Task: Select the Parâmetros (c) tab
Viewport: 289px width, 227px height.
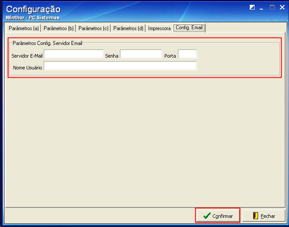Action: pos(93,28)
